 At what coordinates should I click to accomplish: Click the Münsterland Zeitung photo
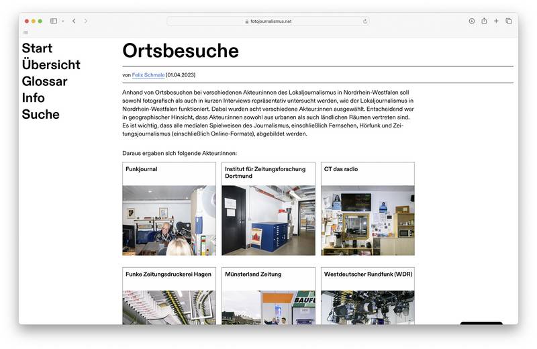[x=268, y=307]
